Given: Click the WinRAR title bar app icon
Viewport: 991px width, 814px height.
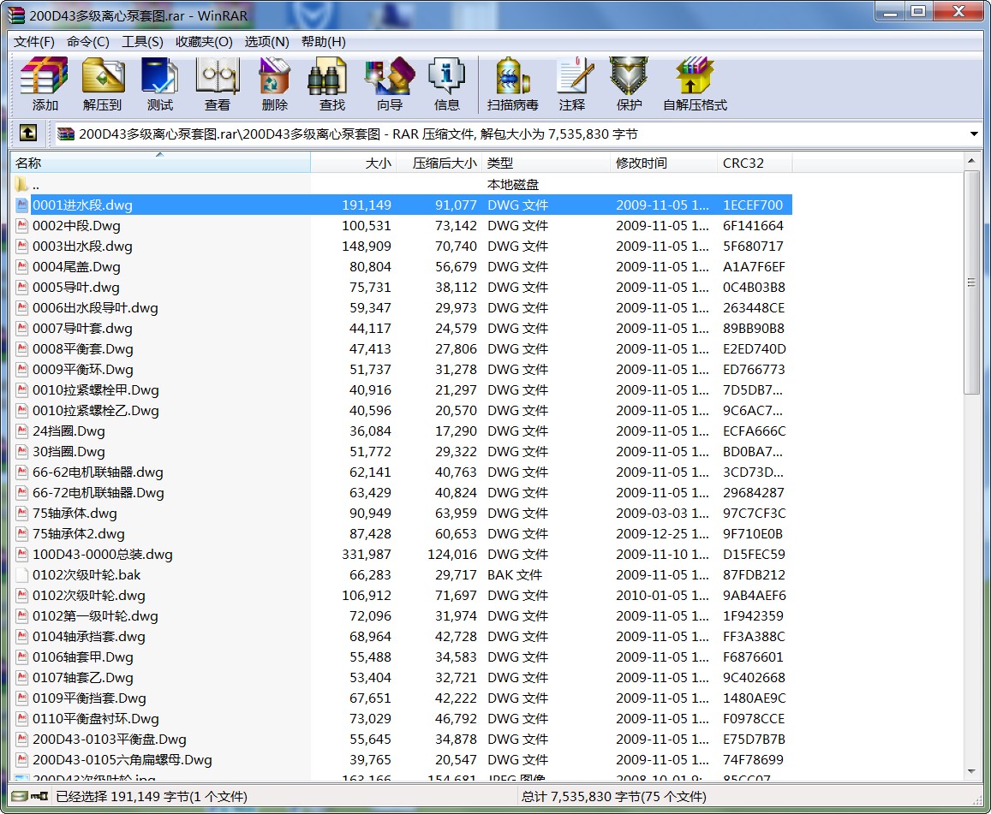Looking at the screenshot, I should [x=16, y=15].
